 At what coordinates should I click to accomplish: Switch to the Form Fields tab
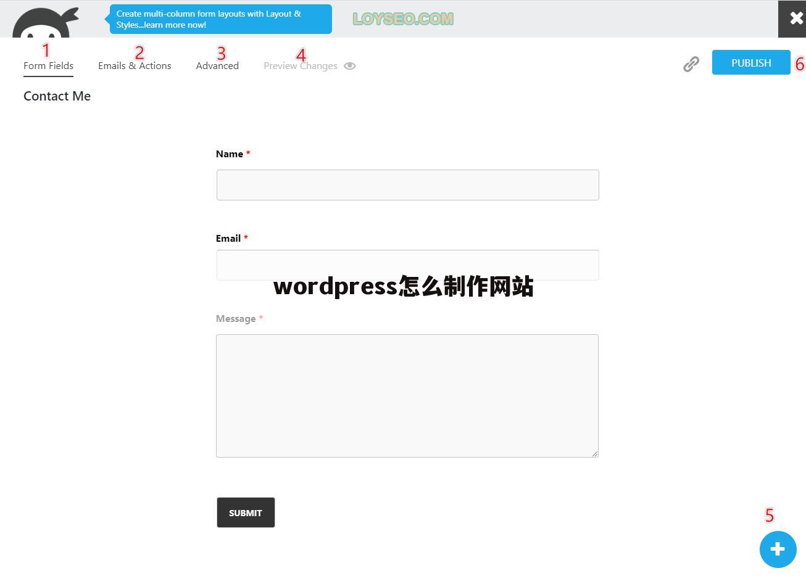coord(48,66)
